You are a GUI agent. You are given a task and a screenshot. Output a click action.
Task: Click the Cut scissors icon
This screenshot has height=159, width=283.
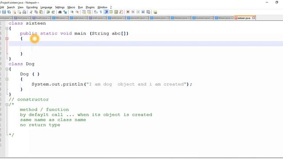click(31, 12)
